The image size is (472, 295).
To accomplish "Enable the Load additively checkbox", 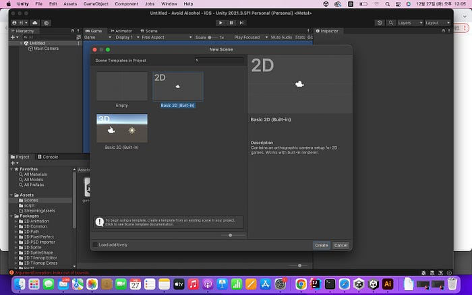I will [x=95, y=245].
